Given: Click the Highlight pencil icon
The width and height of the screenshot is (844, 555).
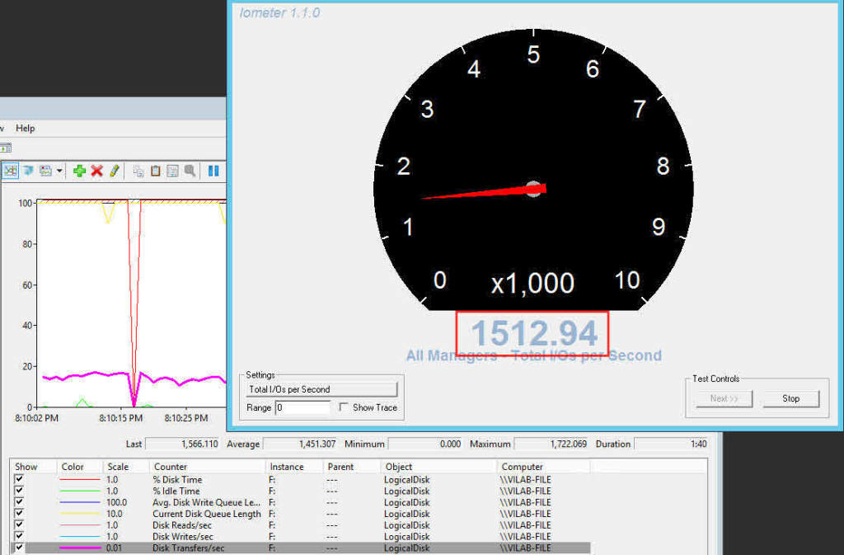Looking at the screenshot, I should point(115,171).
